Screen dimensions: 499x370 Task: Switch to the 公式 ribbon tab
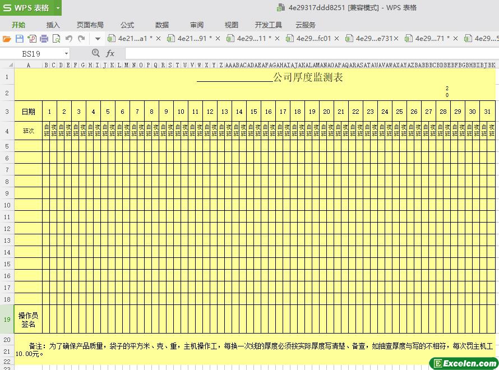pos(127,25)
